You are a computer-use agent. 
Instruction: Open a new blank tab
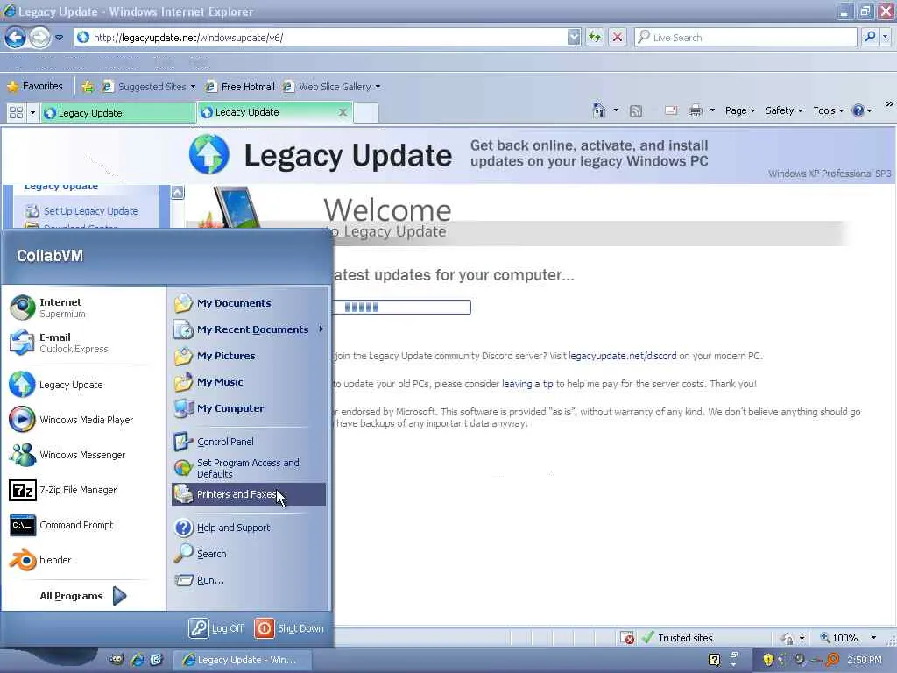pyautogui.click(x=365, y=112)
